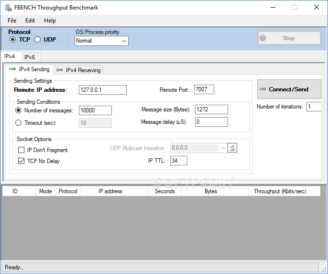Image resolution: width=328 pixels, height=274 pixels.
Task: Click the Ready... status bar text
Action: (x=14, y=267)
